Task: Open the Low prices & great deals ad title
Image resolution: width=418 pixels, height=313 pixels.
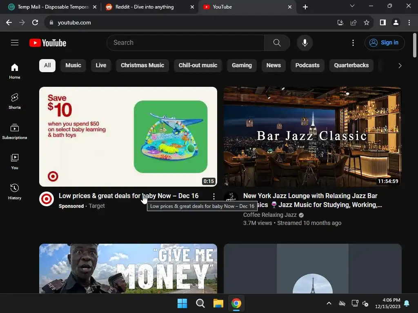Action: 129,196
